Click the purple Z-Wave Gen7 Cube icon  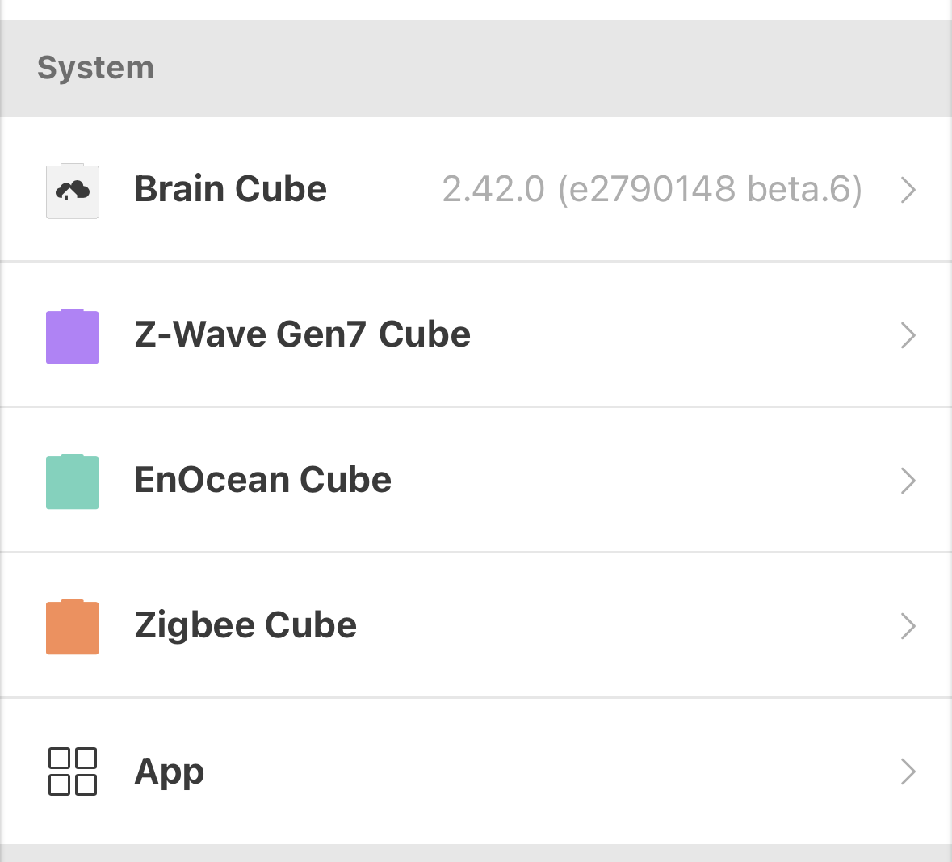pos(72,336)
